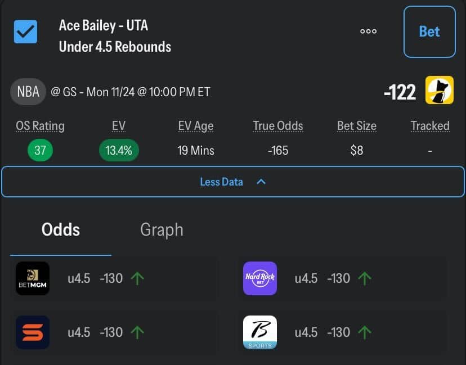466x365 pixels.
Task: Collapse details with Less Data
Action: point(222,182)
